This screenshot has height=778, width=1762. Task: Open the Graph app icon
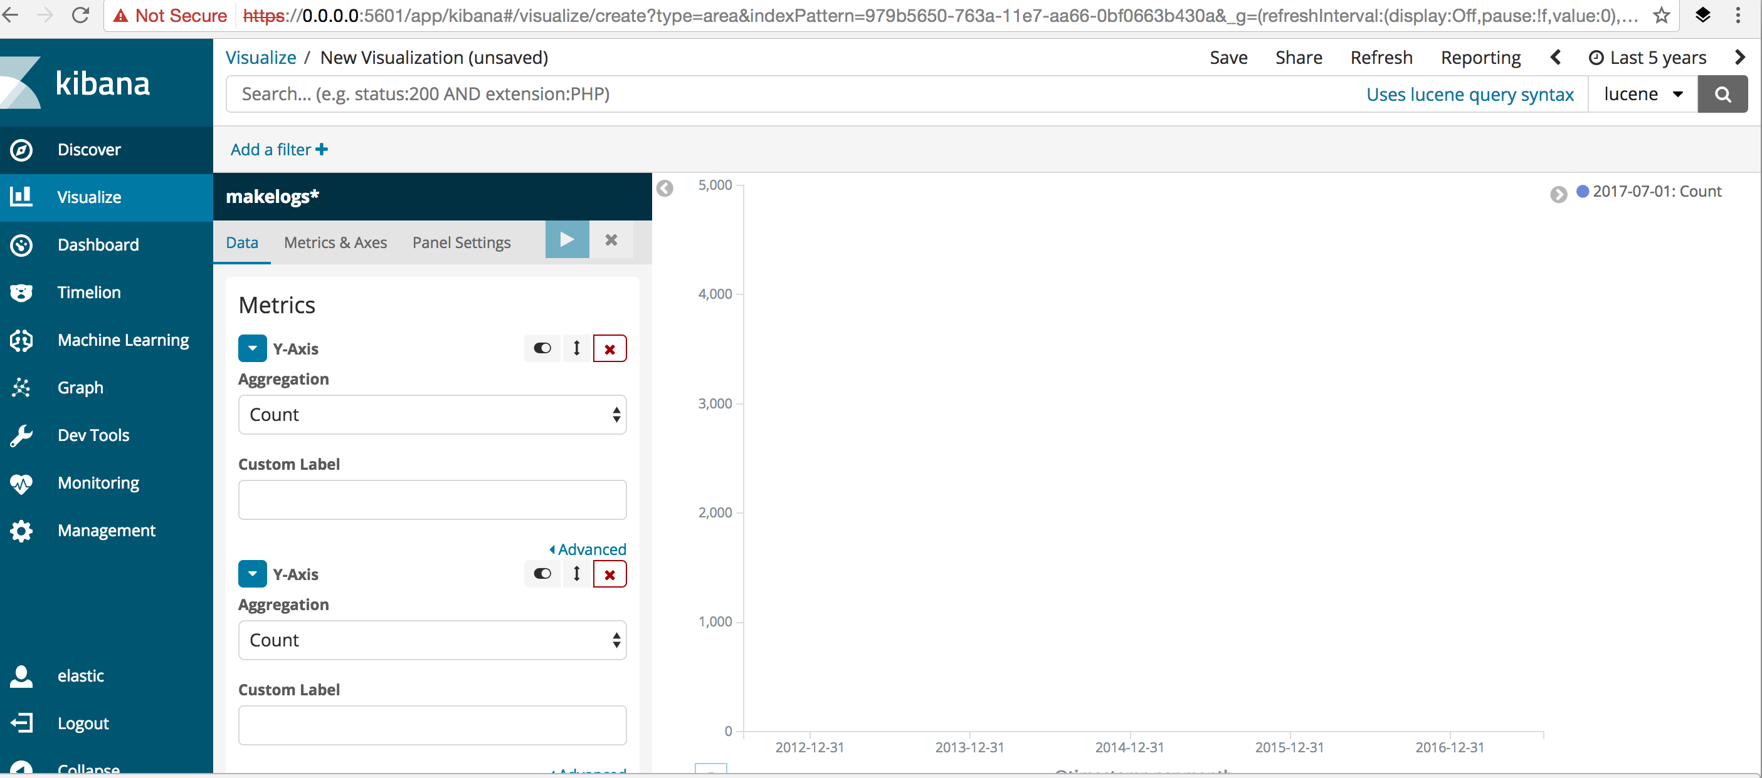coord(21,387)
